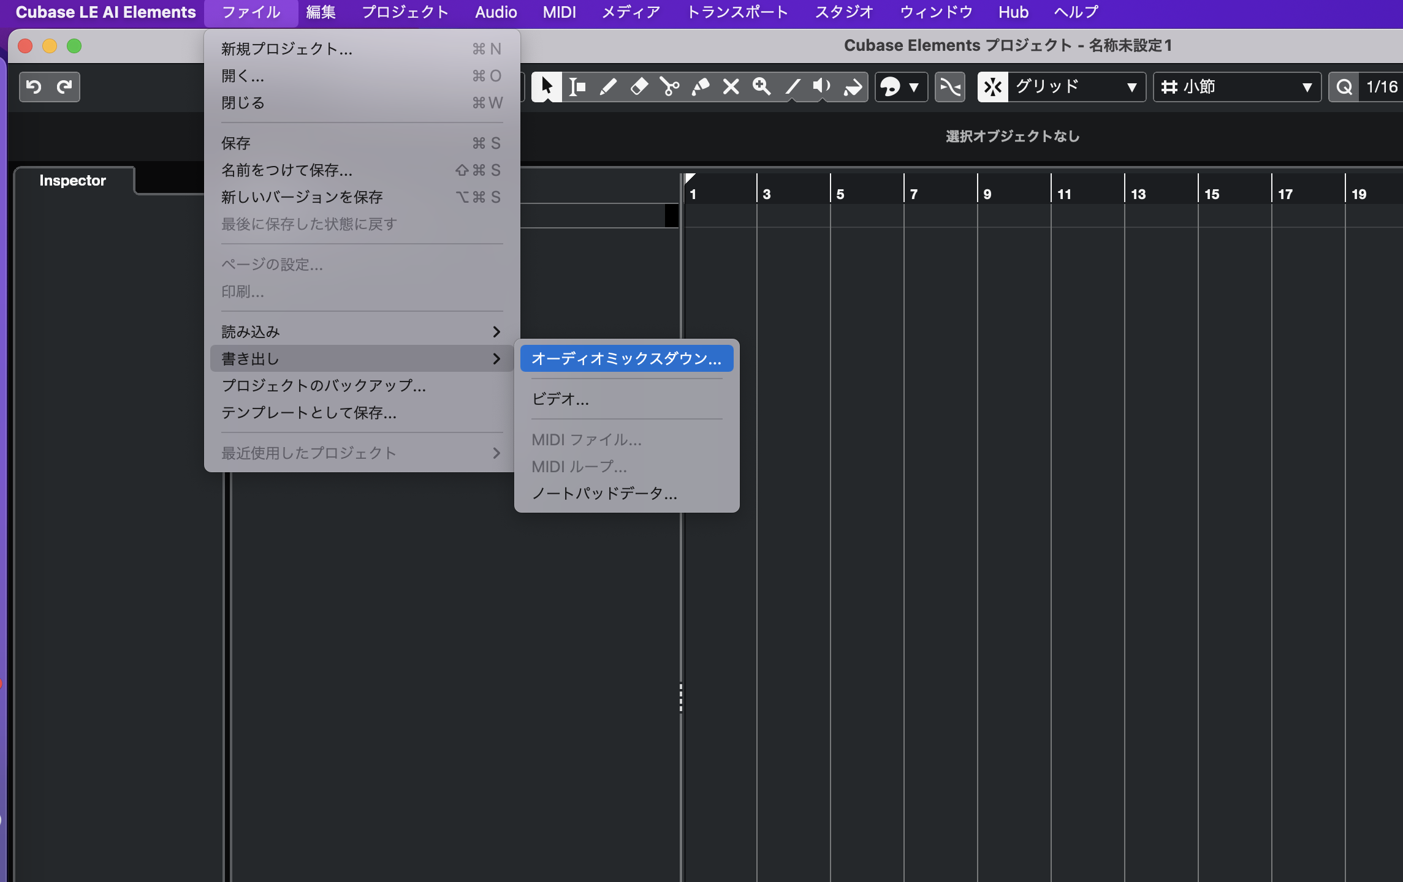Image resolution: width=1403 pixels, height=882 pixels.
Task: Open the メディア menu
Action: pyautogui.click(x=631, y=12)
